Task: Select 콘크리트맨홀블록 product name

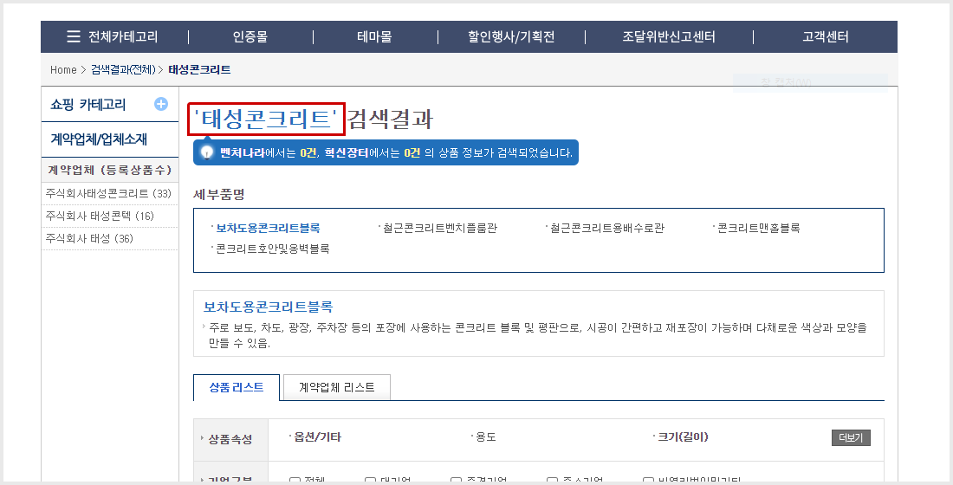Action: 759,228
